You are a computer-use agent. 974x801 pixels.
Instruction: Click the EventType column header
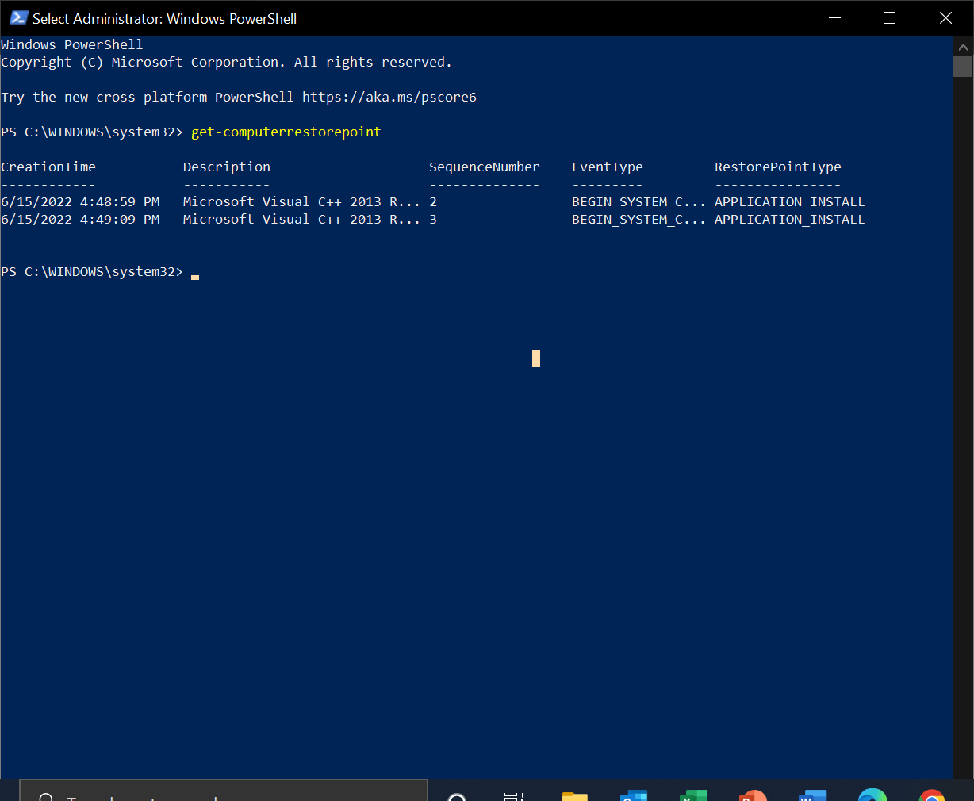tap(608, 167)
